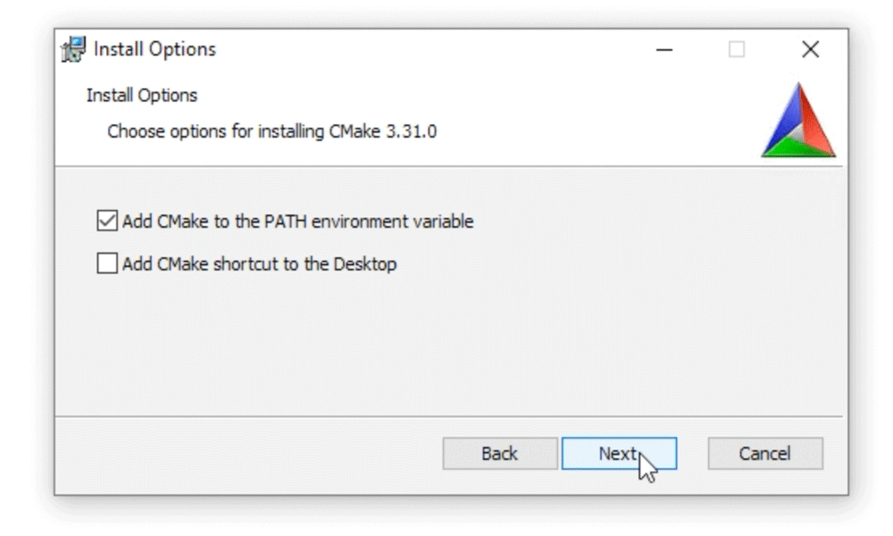Uncheck the Add CMake to PATH checkbox
The width and height of the screenshot is (893, 536).
pos(107,221)
